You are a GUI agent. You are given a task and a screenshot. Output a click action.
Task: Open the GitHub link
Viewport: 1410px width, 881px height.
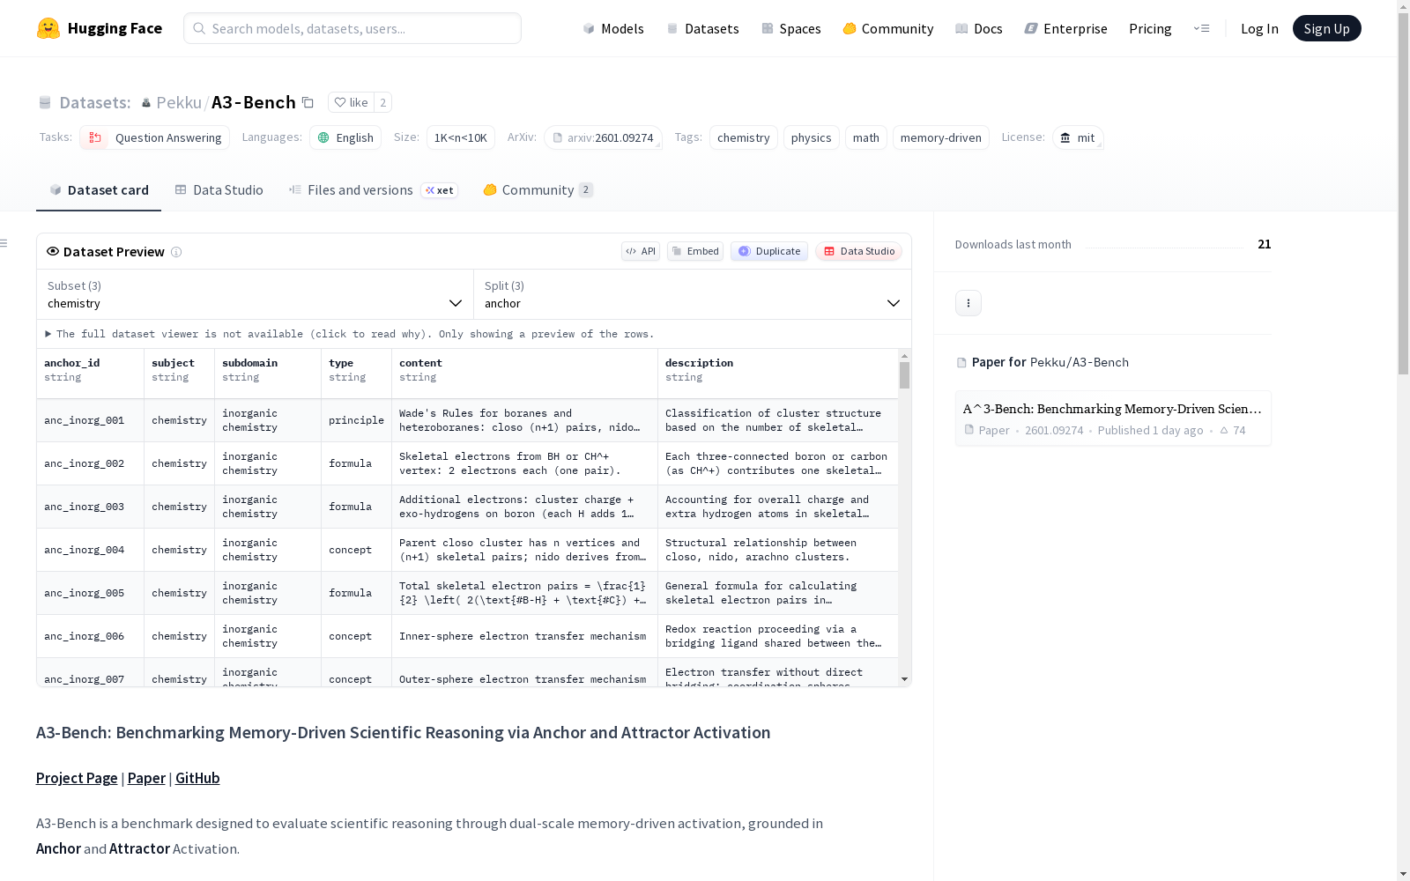pos(197,778)
